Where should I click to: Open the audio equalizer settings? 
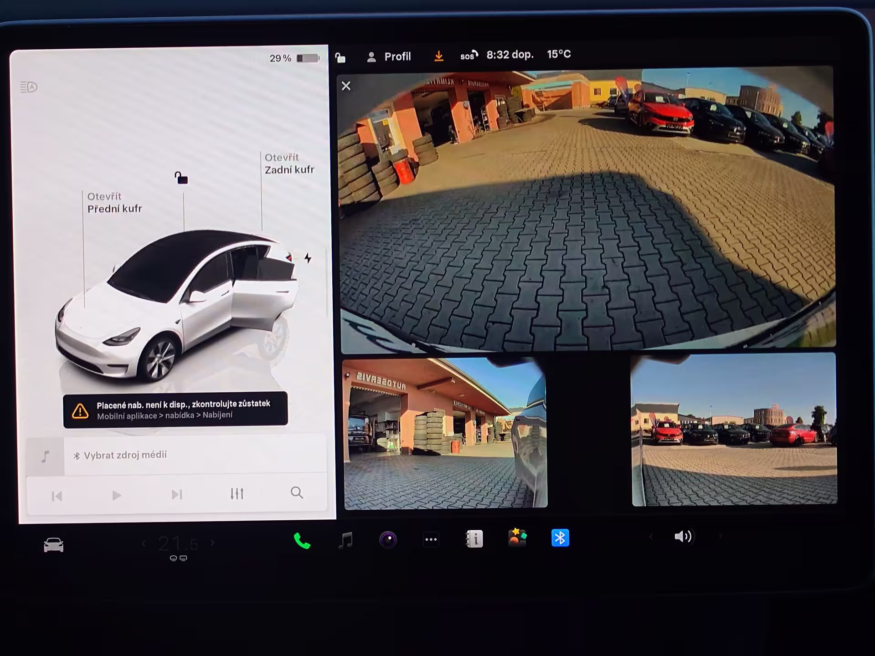(x=237, y=493)
